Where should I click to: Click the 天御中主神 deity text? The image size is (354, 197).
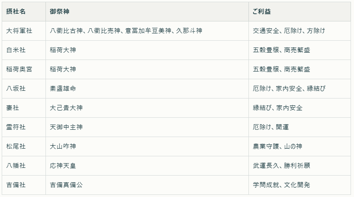(x=66, y=127)
